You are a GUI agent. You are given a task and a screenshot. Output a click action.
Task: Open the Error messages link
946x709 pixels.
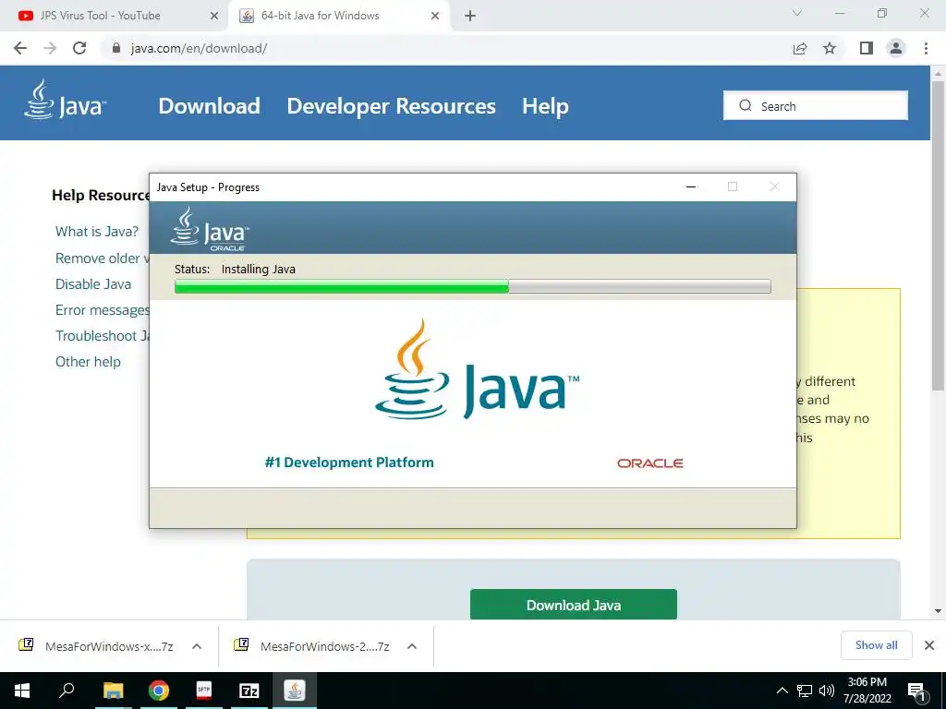(102, 310)
